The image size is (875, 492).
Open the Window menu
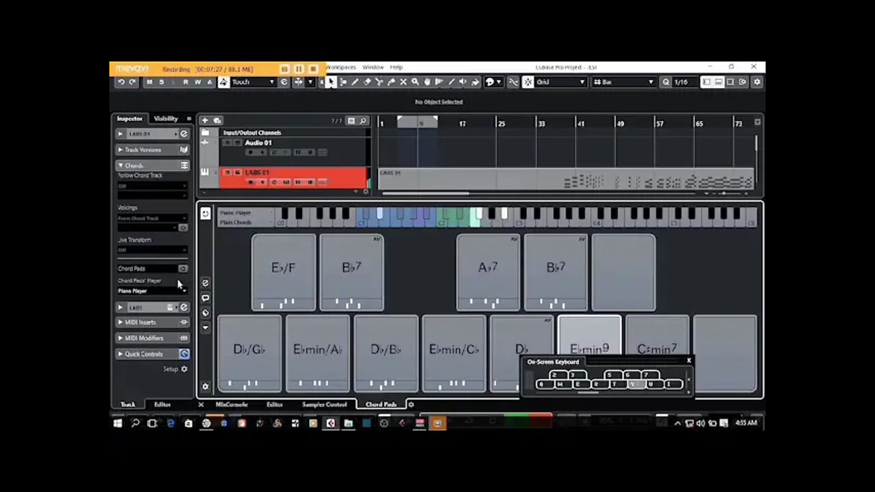tap(373, 68)
